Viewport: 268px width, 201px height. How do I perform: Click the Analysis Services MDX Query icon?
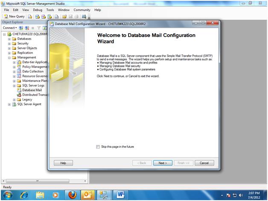37,17
